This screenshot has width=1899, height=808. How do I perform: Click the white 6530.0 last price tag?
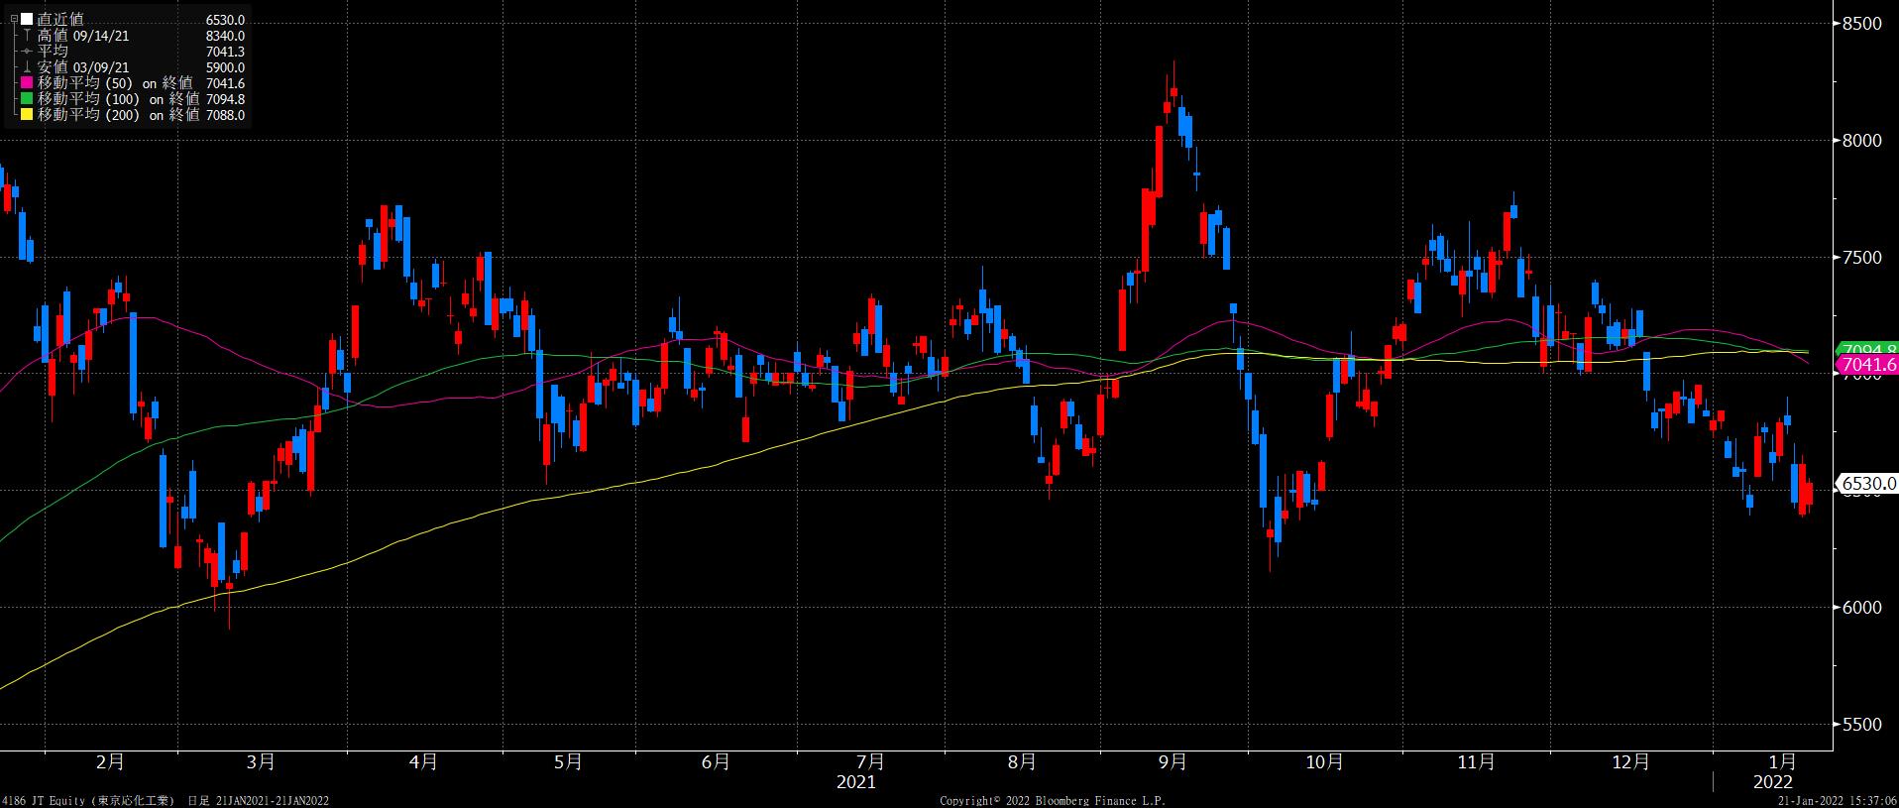click(1867, 484)
